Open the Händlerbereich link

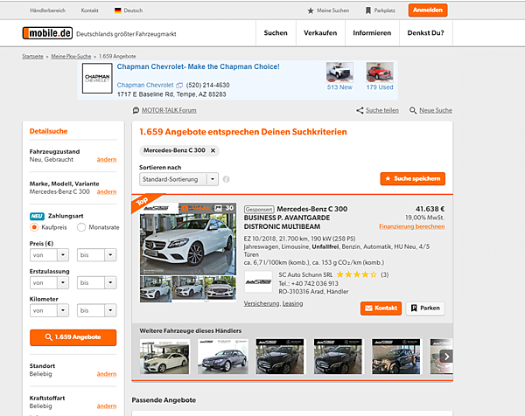(x=47, y=10)
